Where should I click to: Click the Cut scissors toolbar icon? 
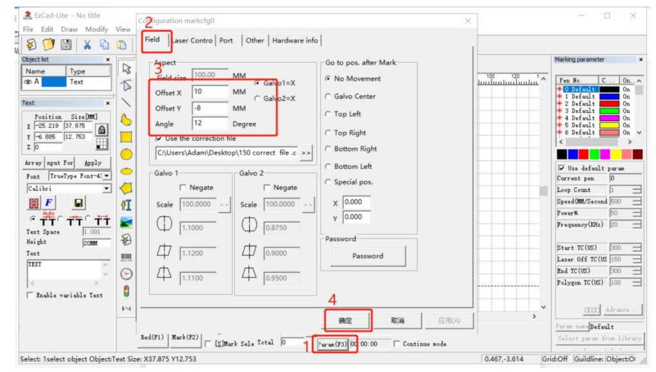coord(87,45)
